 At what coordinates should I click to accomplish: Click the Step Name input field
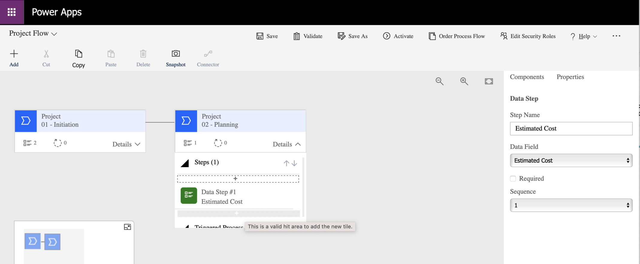click(x=571, y=129)
